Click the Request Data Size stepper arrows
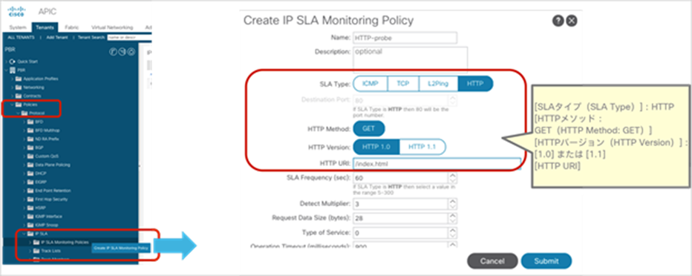The width and height of the screenshot is (692, 276). [452, 218]
